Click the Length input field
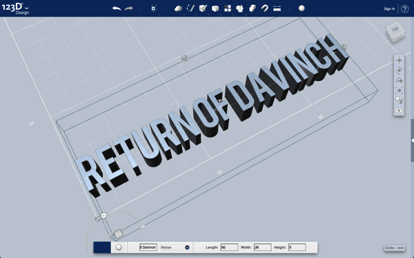 point(229,248)
